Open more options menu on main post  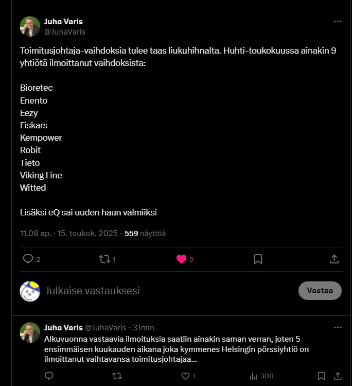[x=338, y=22]
